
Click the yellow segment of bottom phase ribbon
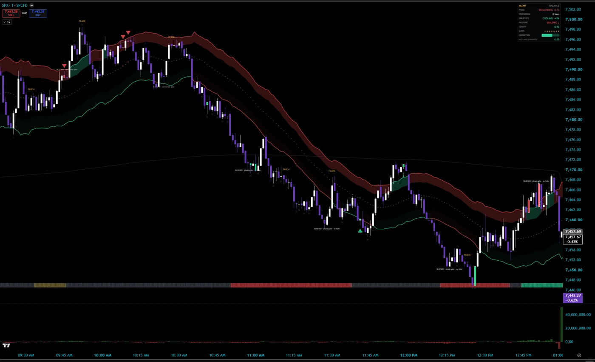point(50,285)
